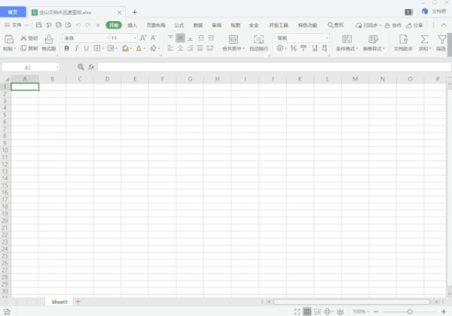The height and width of the screenshot is (316, 452).
Task: Switch to the Data ribbon tab
Action: [197, 26]
